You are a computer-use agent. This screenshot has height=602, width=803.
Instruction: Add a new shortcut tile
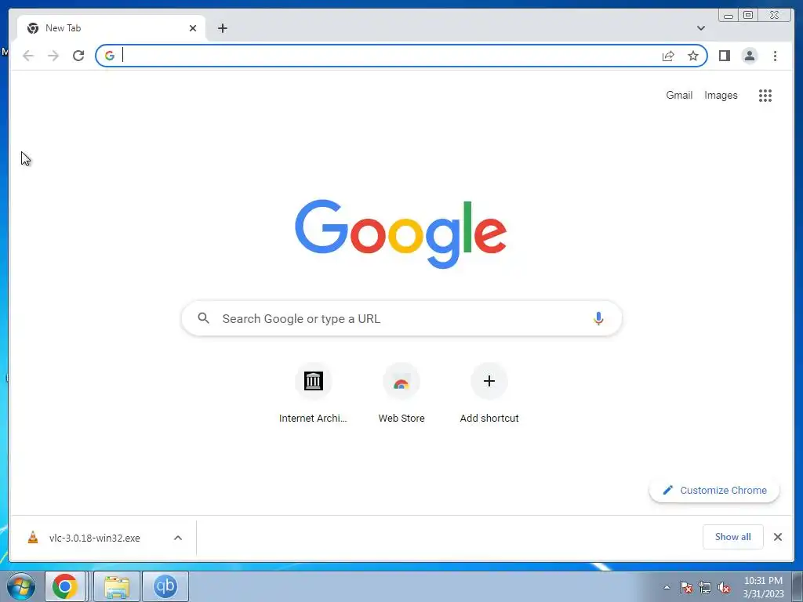(489, 393)
